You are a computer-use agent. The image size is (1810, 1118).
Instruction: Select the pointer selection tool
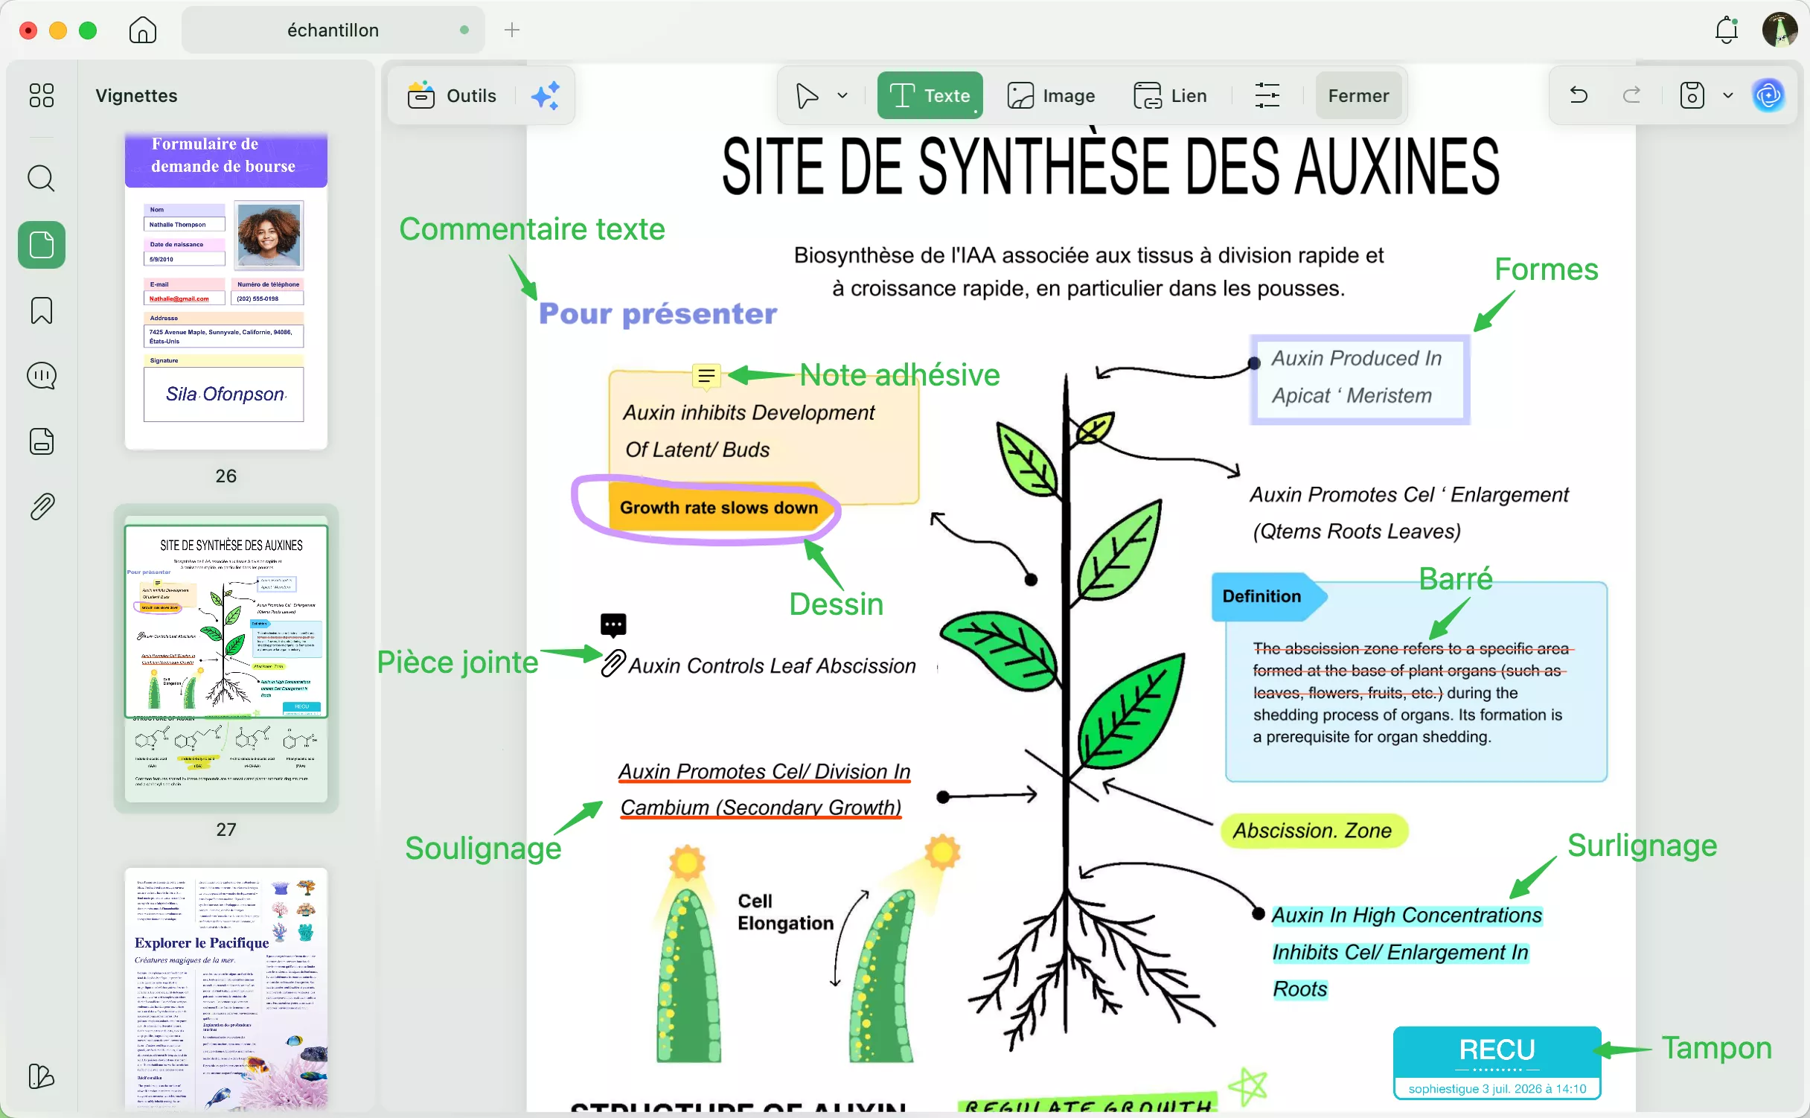(x=807, y=96)
